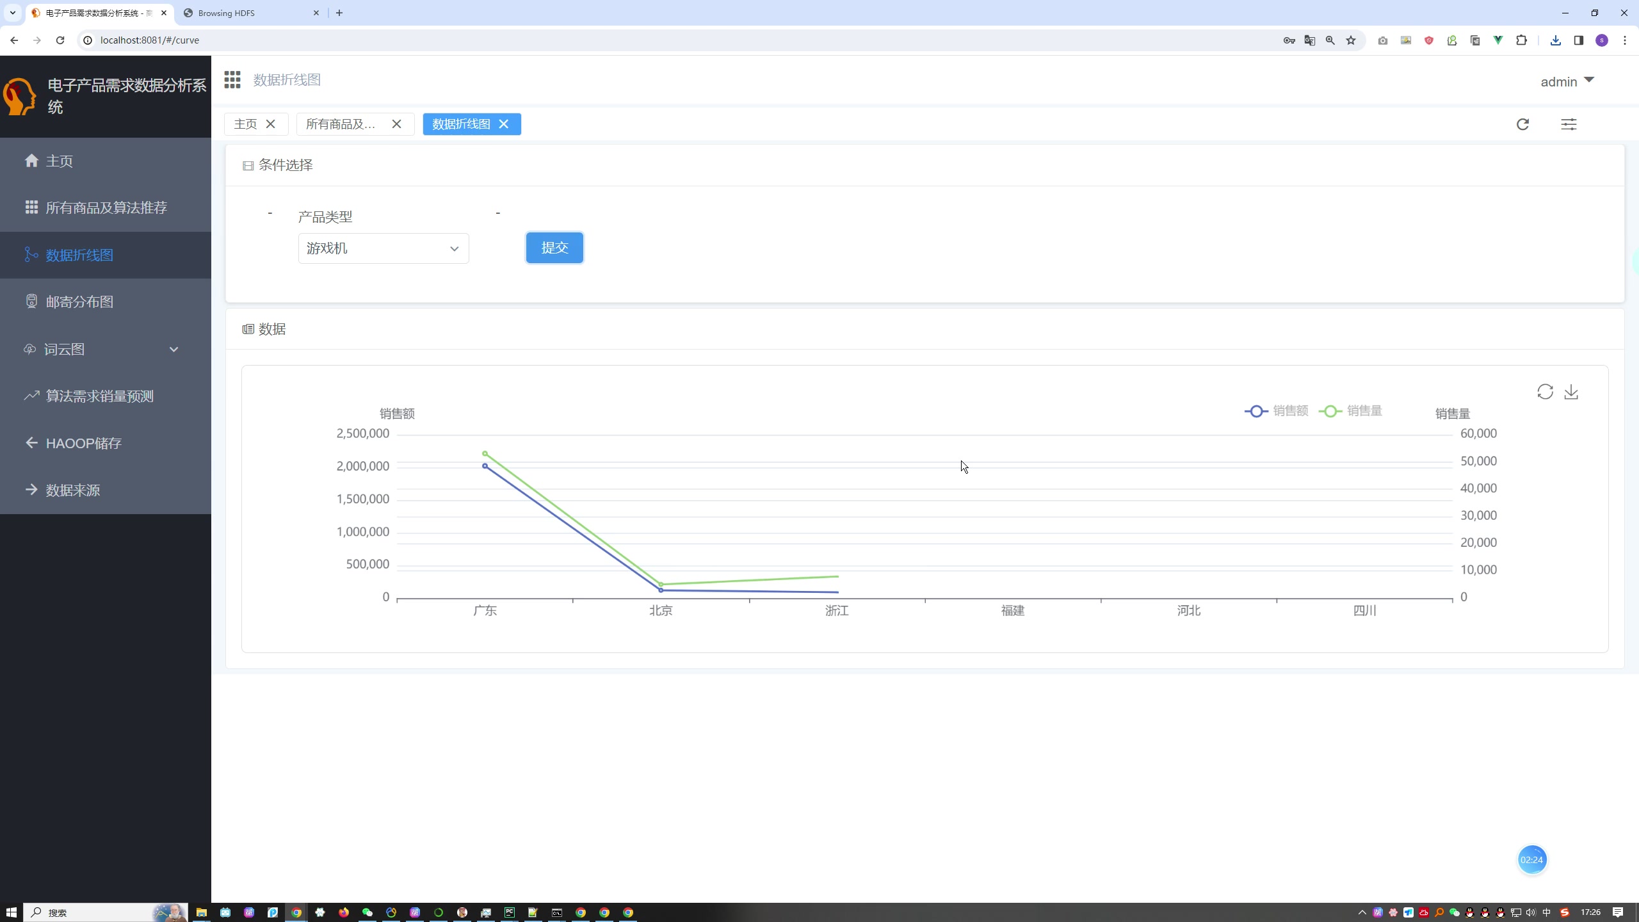This screenshot has width=1639, height=922.
Task: Click the 广东 blue 销售额 data point
Action: tap(485, 466)
